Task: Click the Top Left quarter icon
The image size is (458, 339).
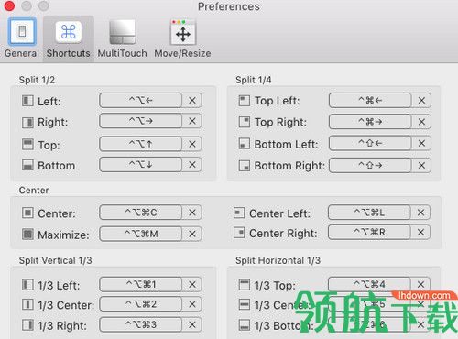Action: (244, 101)
